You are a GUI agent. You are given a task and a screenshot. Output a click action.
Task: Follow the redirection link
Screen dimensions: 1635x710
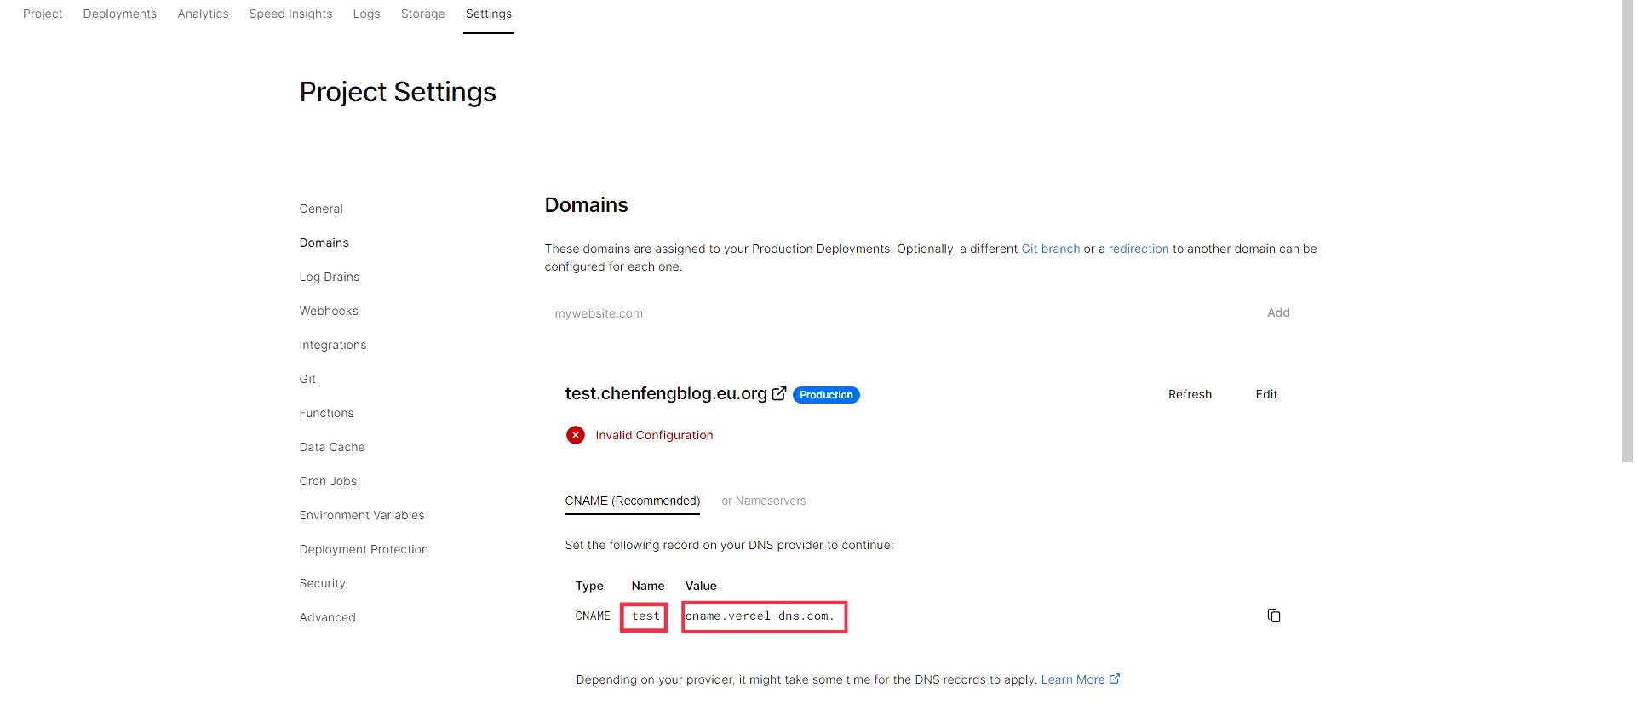pyautogui.click(x=1139, y=249)
